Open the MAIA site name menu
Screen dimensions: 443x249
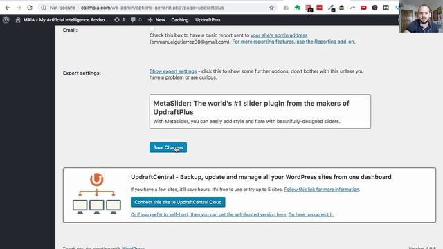coord(66,20)
